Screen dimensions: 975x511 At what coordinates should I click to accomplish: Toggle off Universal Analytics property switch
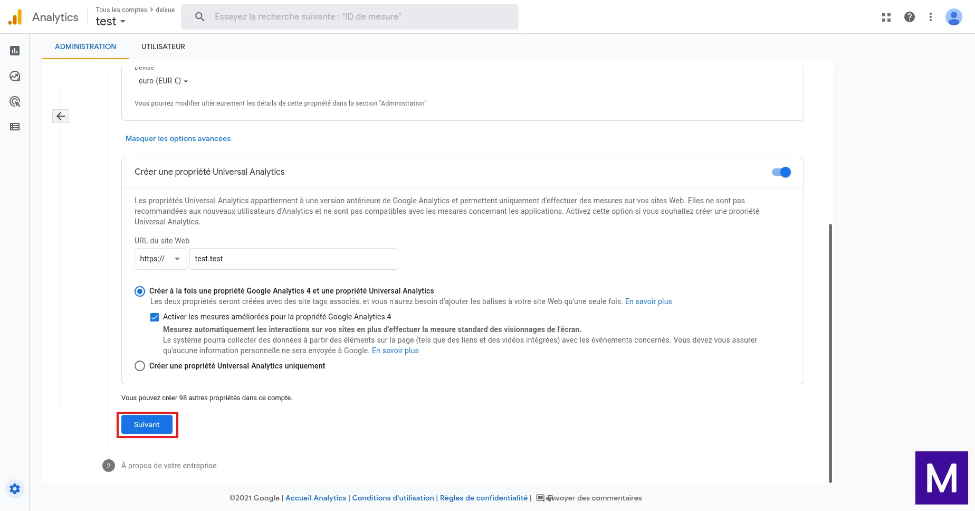tap(781, 172)
